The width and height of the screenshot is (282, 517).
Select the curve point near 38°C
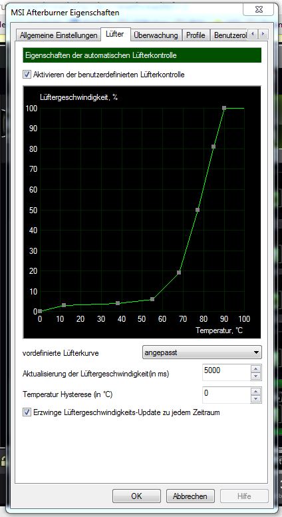pyautogui.click(x=118, y=303)
